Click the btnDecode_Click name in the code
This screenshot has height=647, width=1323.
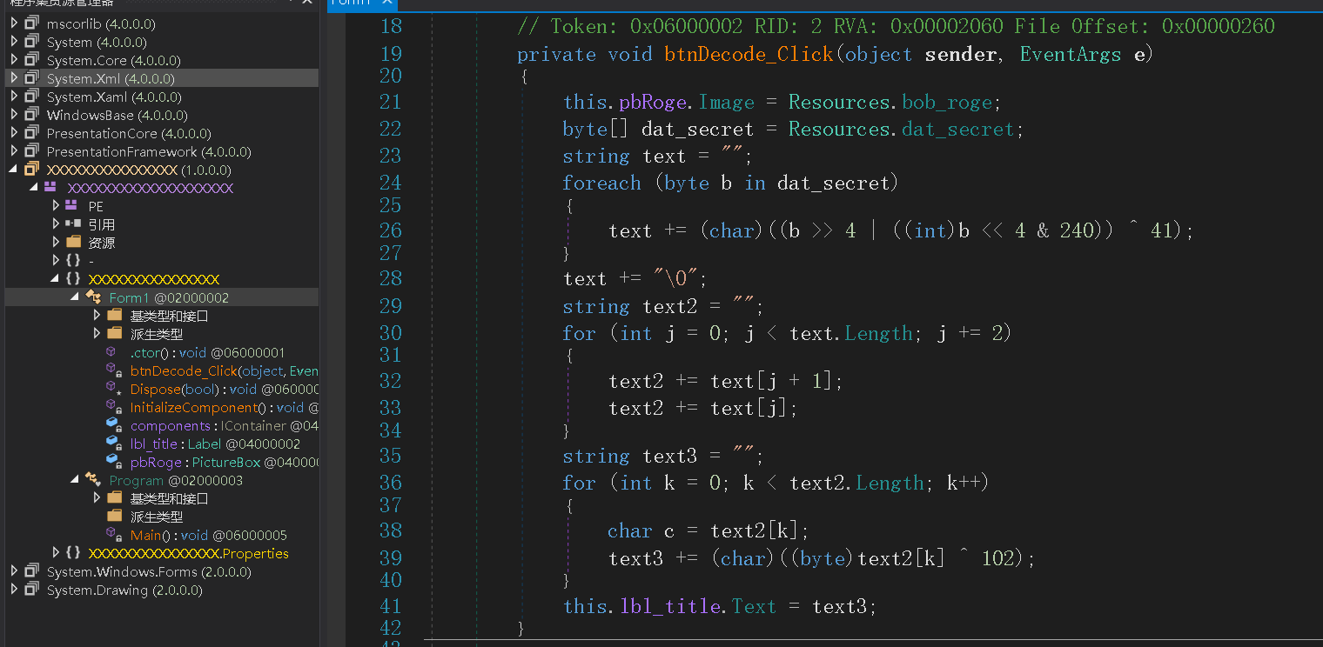pos(749,54)
